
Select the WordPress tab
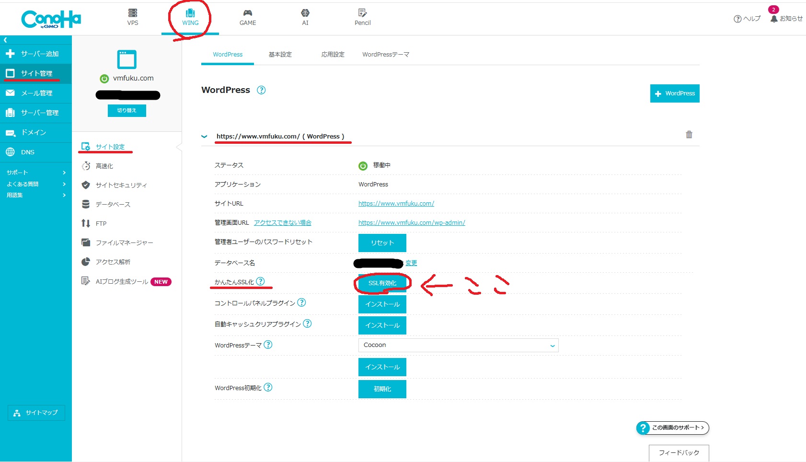coord(228,55)
